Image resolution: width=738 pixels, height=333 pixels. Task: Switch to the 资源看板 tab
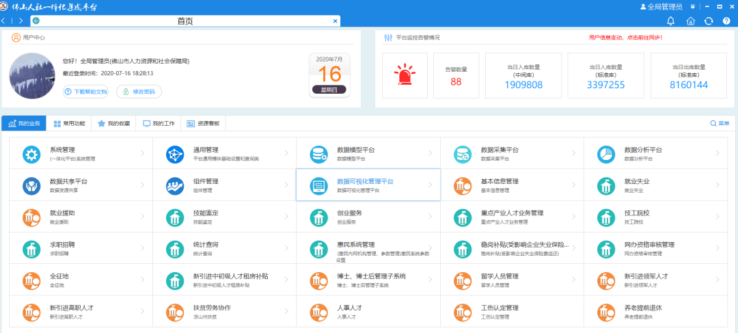tap(202, 124)
